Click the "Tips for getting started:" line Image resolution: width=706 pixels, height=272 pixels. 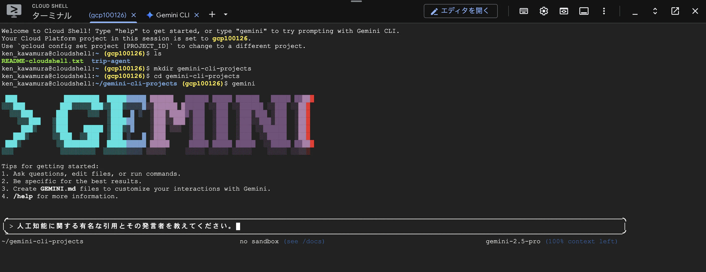click(x=50, y=166)
